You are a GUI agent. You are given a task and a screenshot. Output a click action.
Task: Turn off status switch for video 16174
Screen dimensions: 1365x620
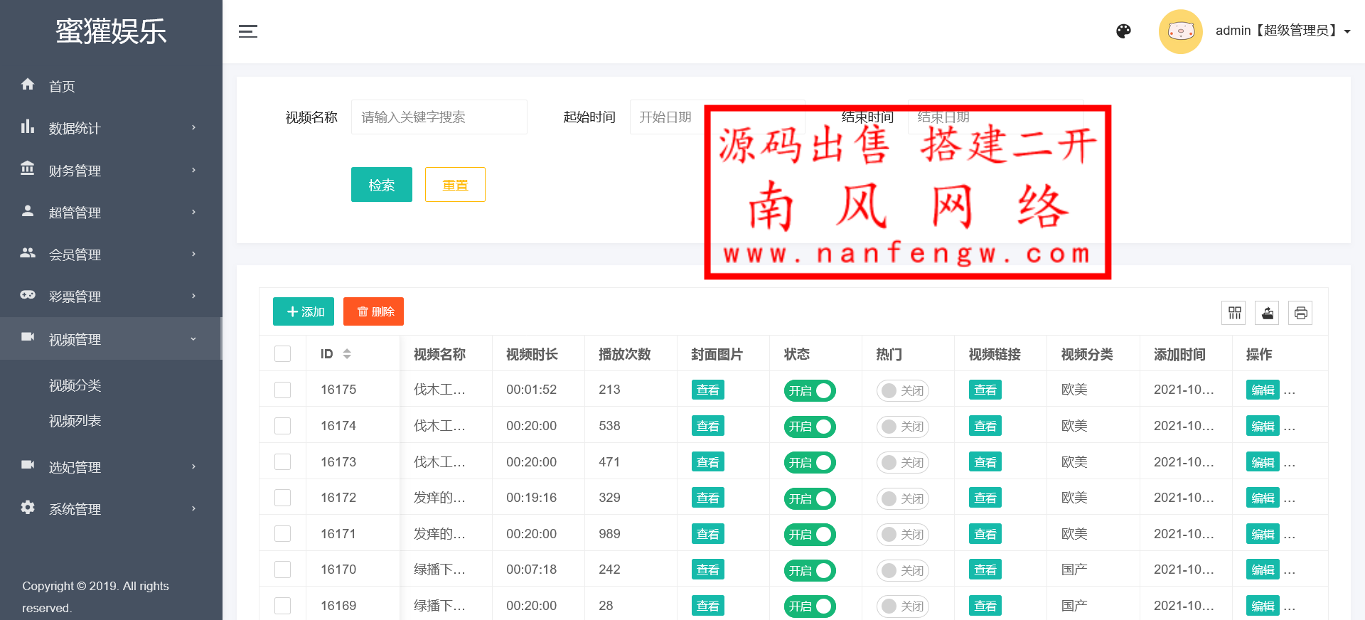point(809,427)
